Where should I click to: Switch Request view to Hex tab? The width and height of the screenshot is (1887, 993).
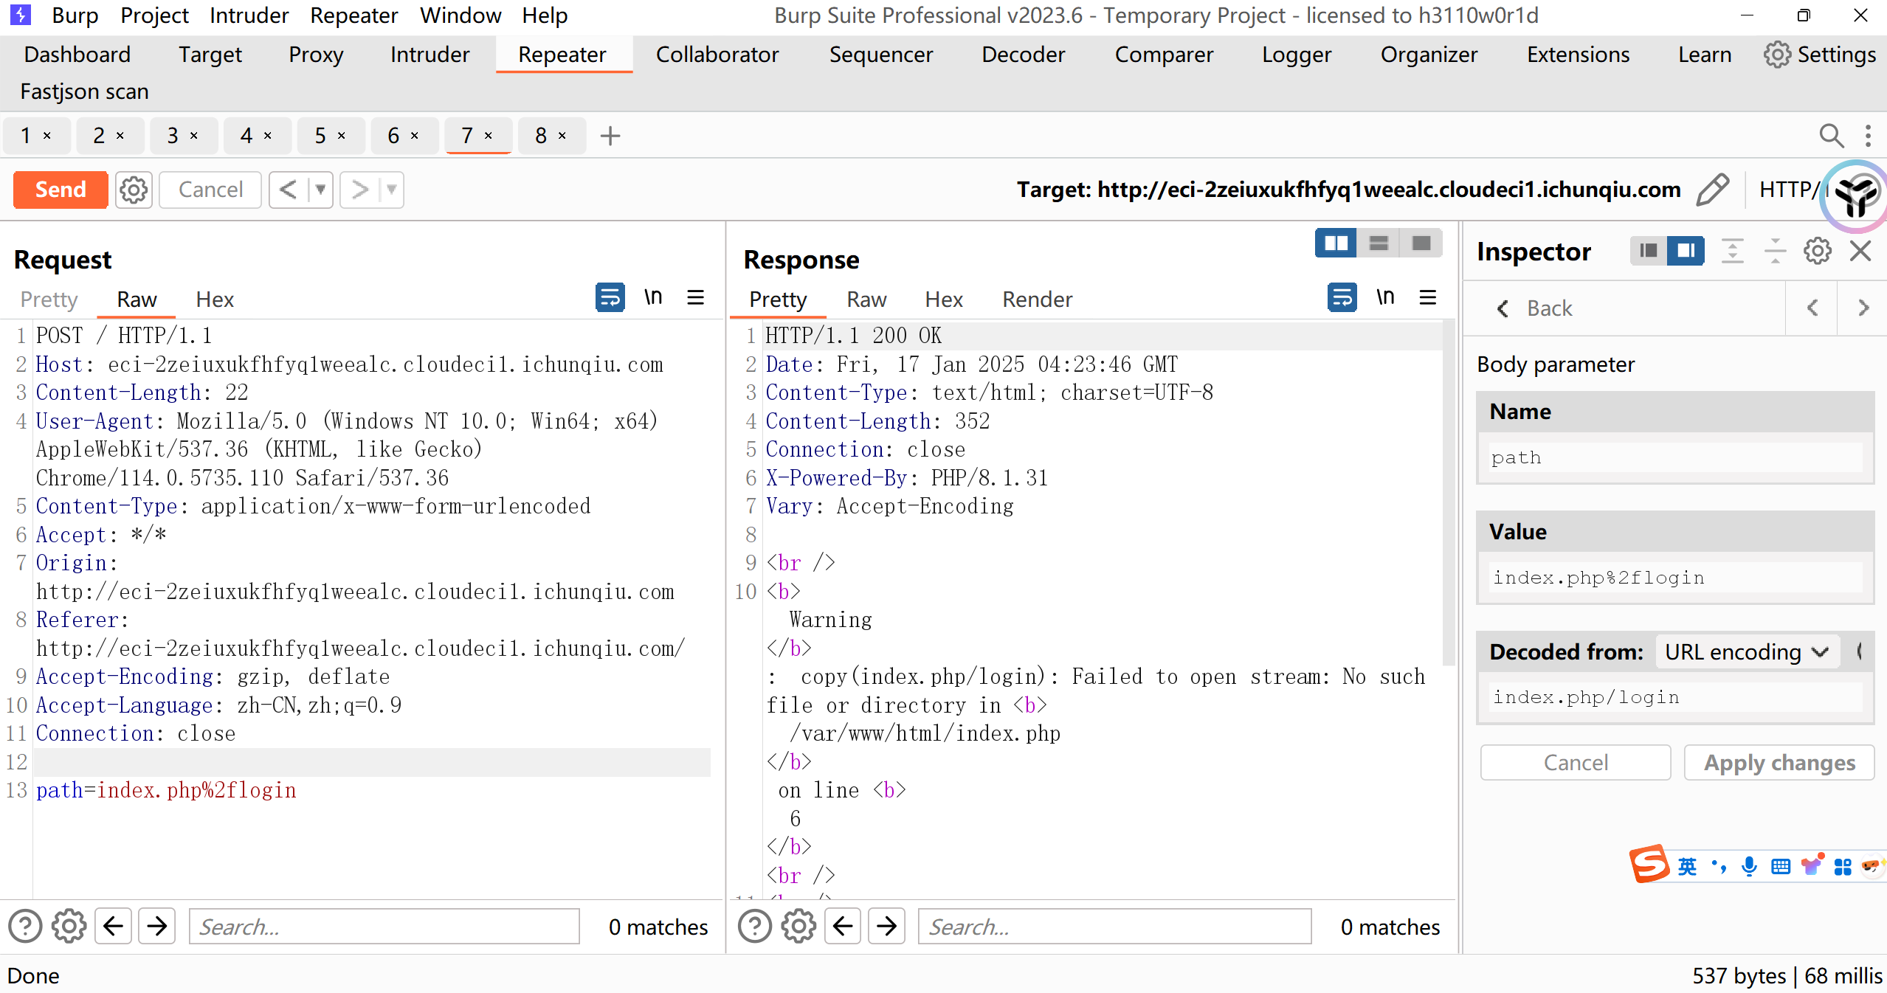tap(215, 300)
